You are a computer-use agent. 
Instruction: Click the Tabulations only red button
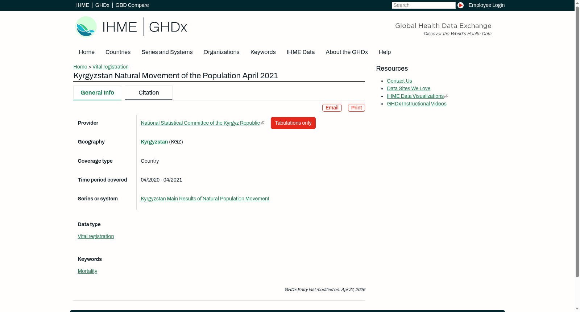(293, 123)
